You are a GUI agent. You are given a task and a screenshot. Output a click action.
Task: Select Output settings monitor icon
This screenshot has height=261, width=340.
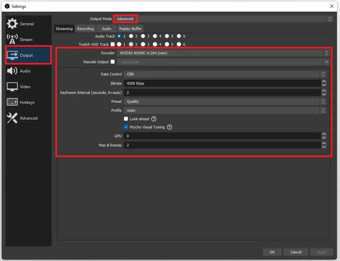click(12, 55)
